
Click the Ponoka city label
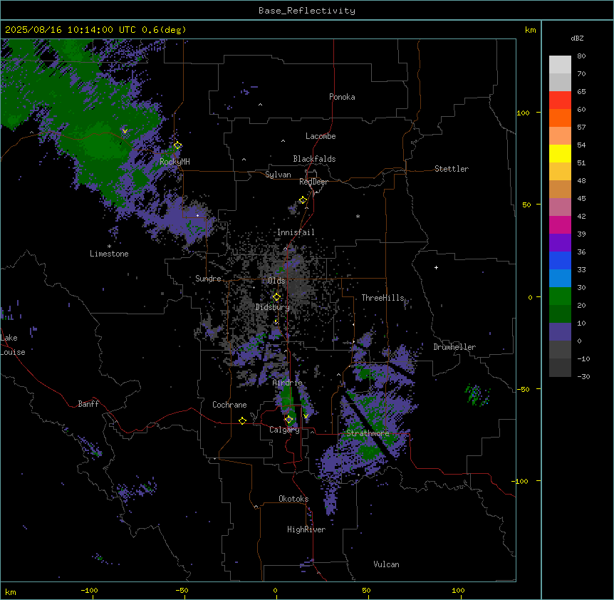(342, 97)
